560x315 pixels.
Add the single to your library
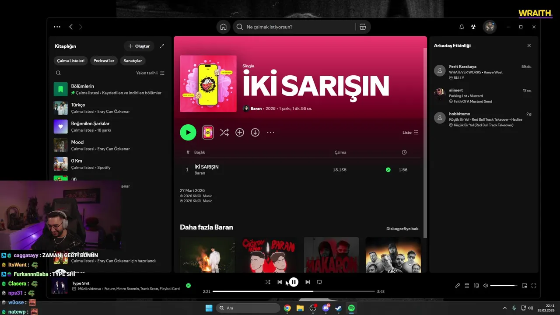[240, 133]
